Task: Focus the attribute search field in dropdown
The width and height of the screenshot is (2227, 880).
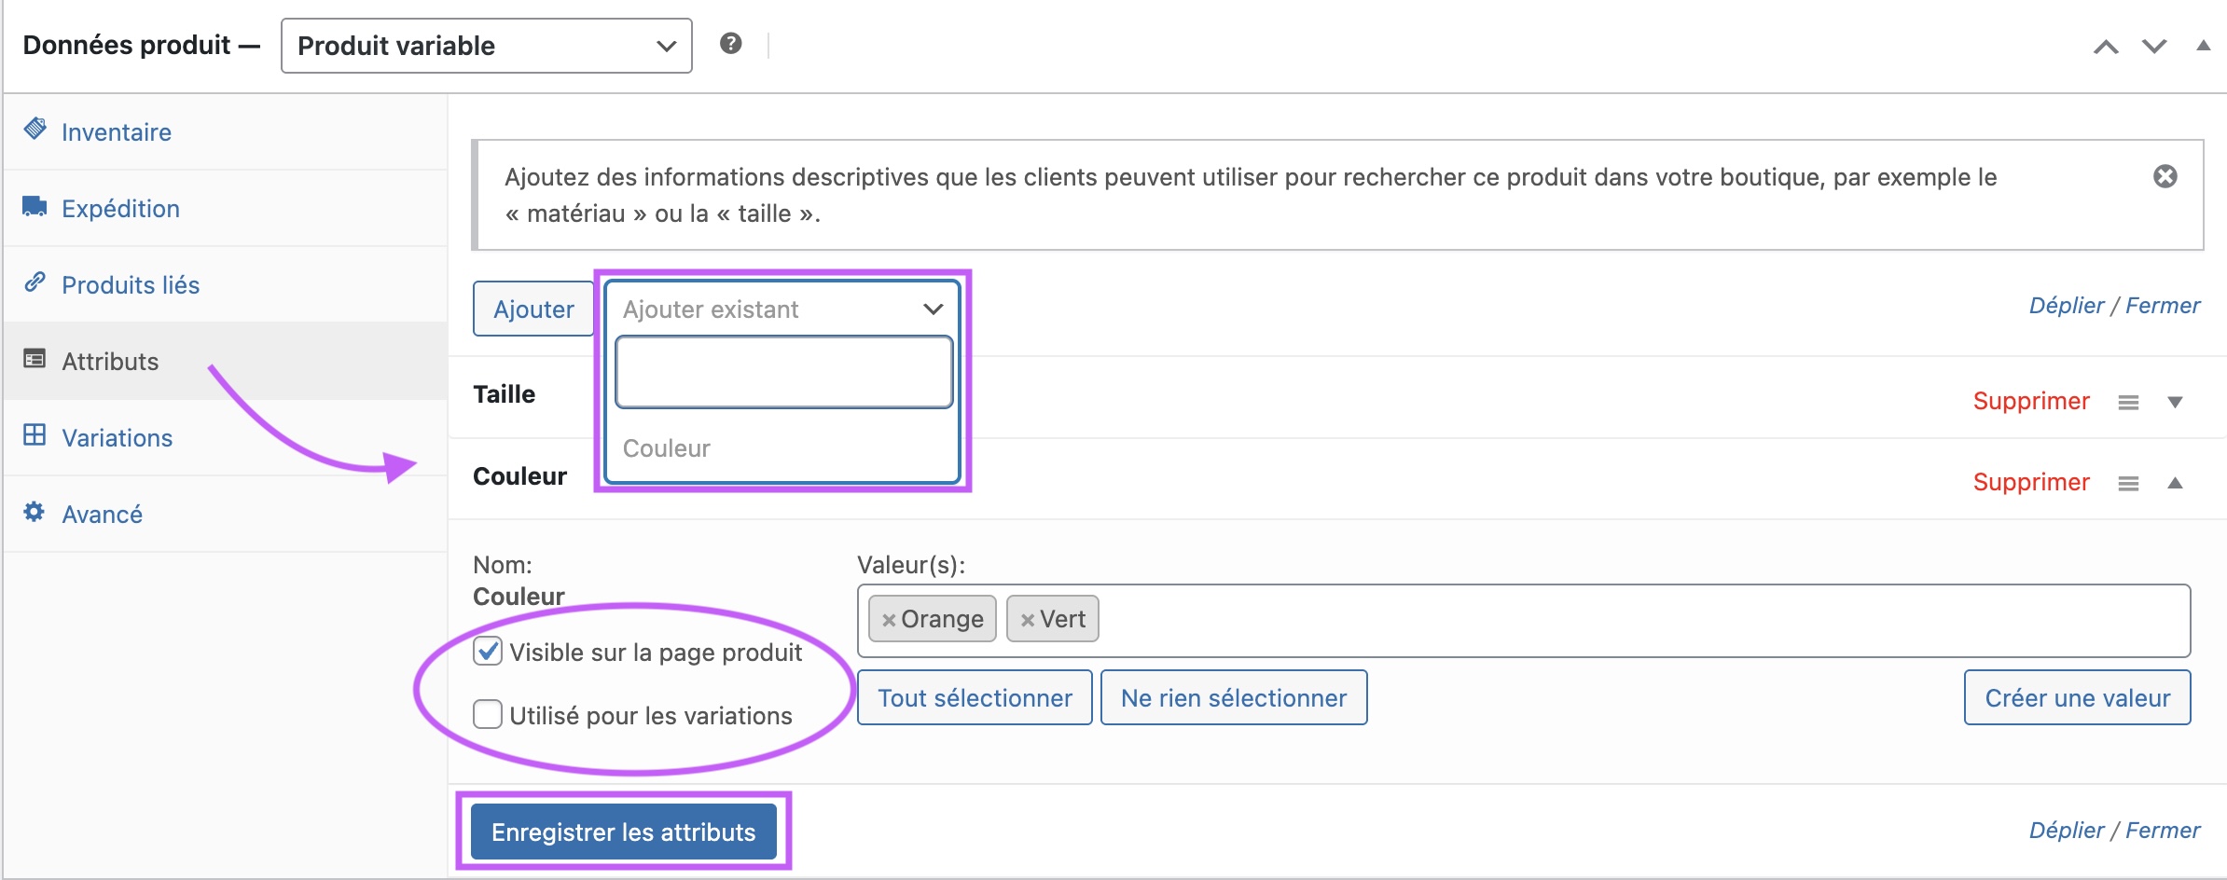Action: pos(784,373)
